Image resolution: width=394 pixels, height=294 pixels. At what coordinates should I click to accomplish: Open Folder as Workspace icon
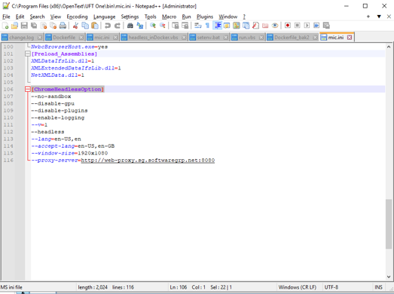coord(265,26)
